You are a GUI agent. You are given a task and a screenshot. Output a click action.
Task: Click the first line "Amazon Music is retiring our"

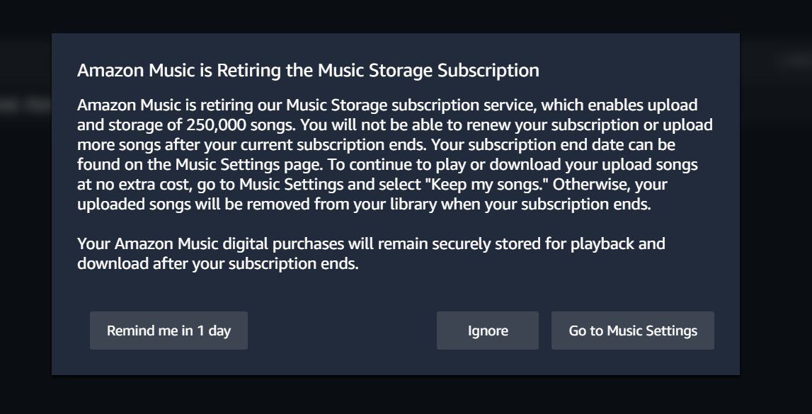click(180, 105)
